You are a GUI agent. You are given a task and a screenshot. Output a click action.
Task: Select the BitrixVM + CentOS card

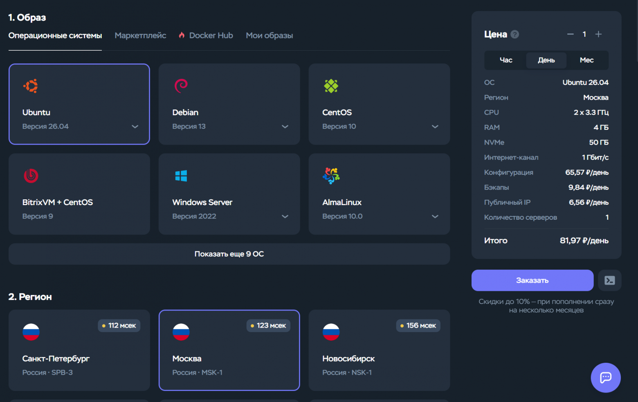pyautogui.click(x=79, y=194)
